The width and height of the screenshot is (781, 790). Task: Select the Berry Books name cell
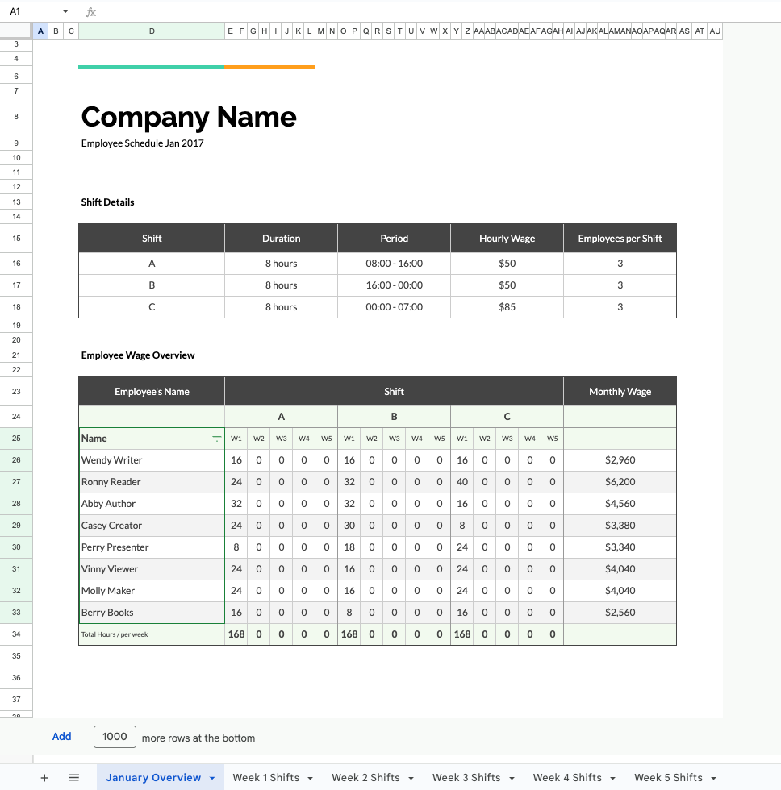point(152,612)
